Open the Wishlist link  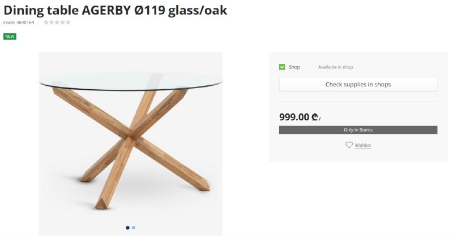tap(362, 146)
